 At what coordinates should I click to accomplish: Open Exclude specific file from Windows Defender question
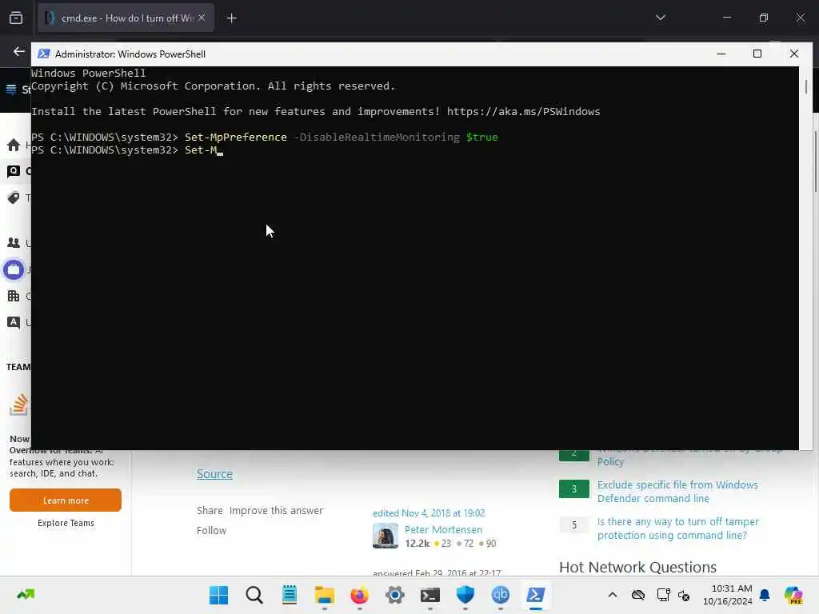tap(677, 492)
